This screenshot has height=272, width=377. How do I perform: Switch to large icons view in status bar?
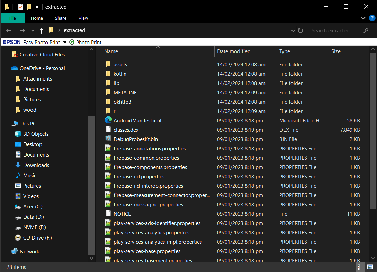tap(370, 267)
